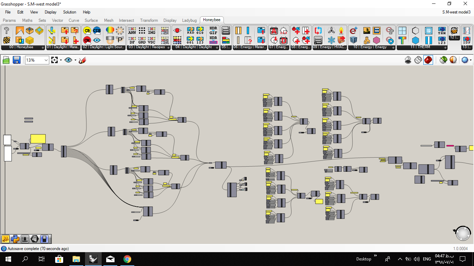
Task: Switch to the Intersect tab
Action: pos(127,20)
